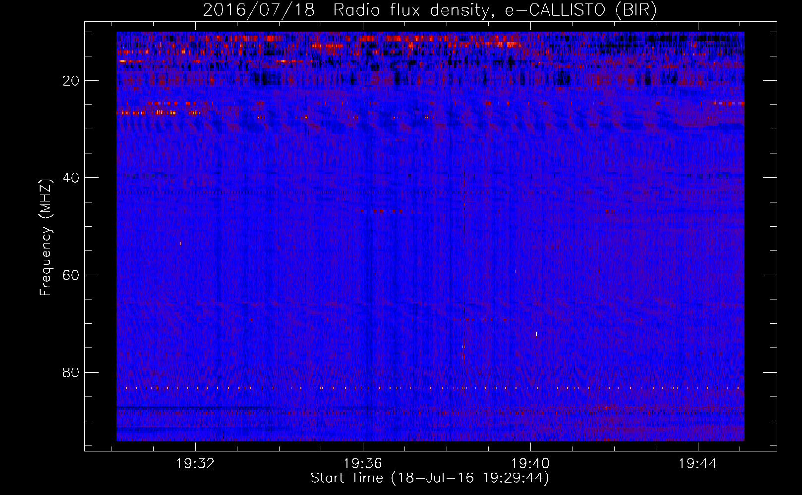Click the 'Start Time (18-Jul-16 19:29:44)' label
The width and height of the screenshot is (802, 495).
(430, 478)
